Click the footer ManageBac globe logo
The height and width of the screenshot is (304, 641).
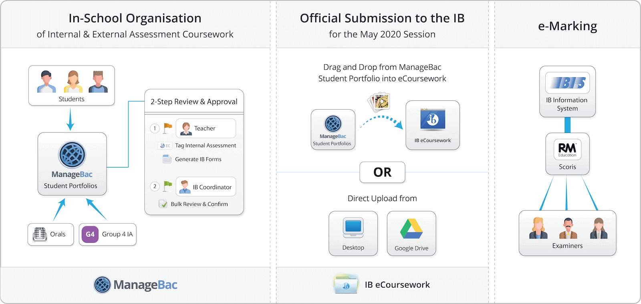point(102,285)
